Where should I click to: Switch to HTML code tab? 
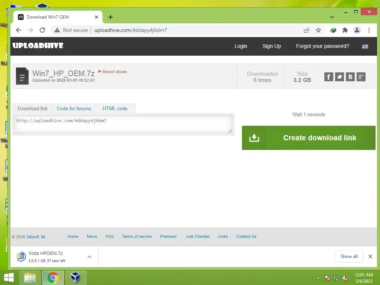[x=115, y=108]
